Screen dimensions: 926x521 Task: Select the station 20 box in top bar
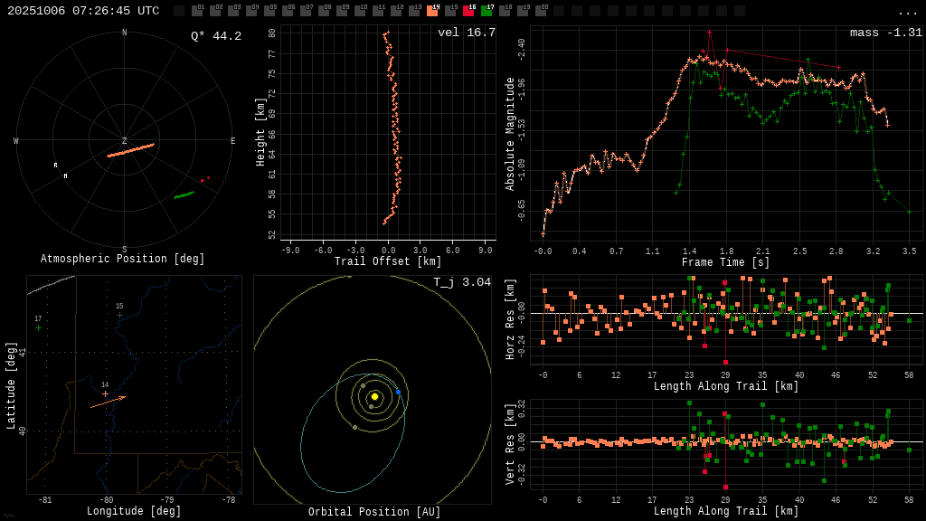541,11
